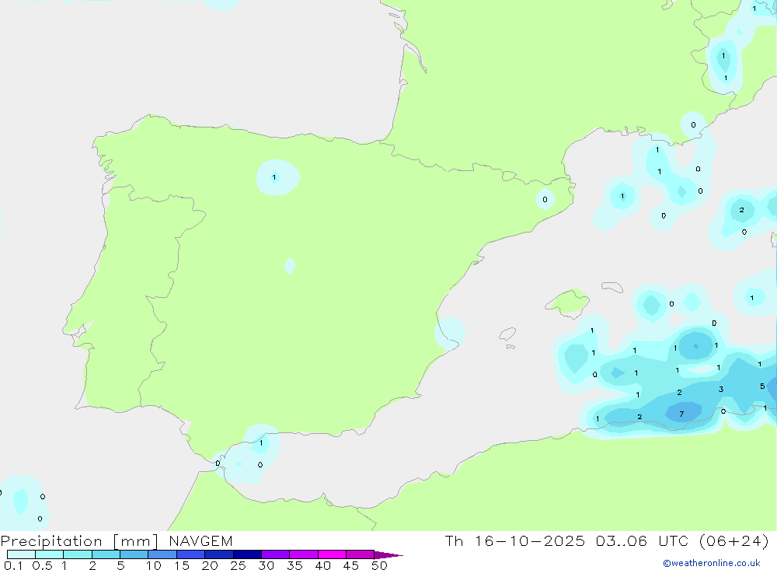Image resolution: width=777 pixels, height=570 pixels.
Task: Click the 45–50 mm legend color swatch
Action: tap(361, 554)
